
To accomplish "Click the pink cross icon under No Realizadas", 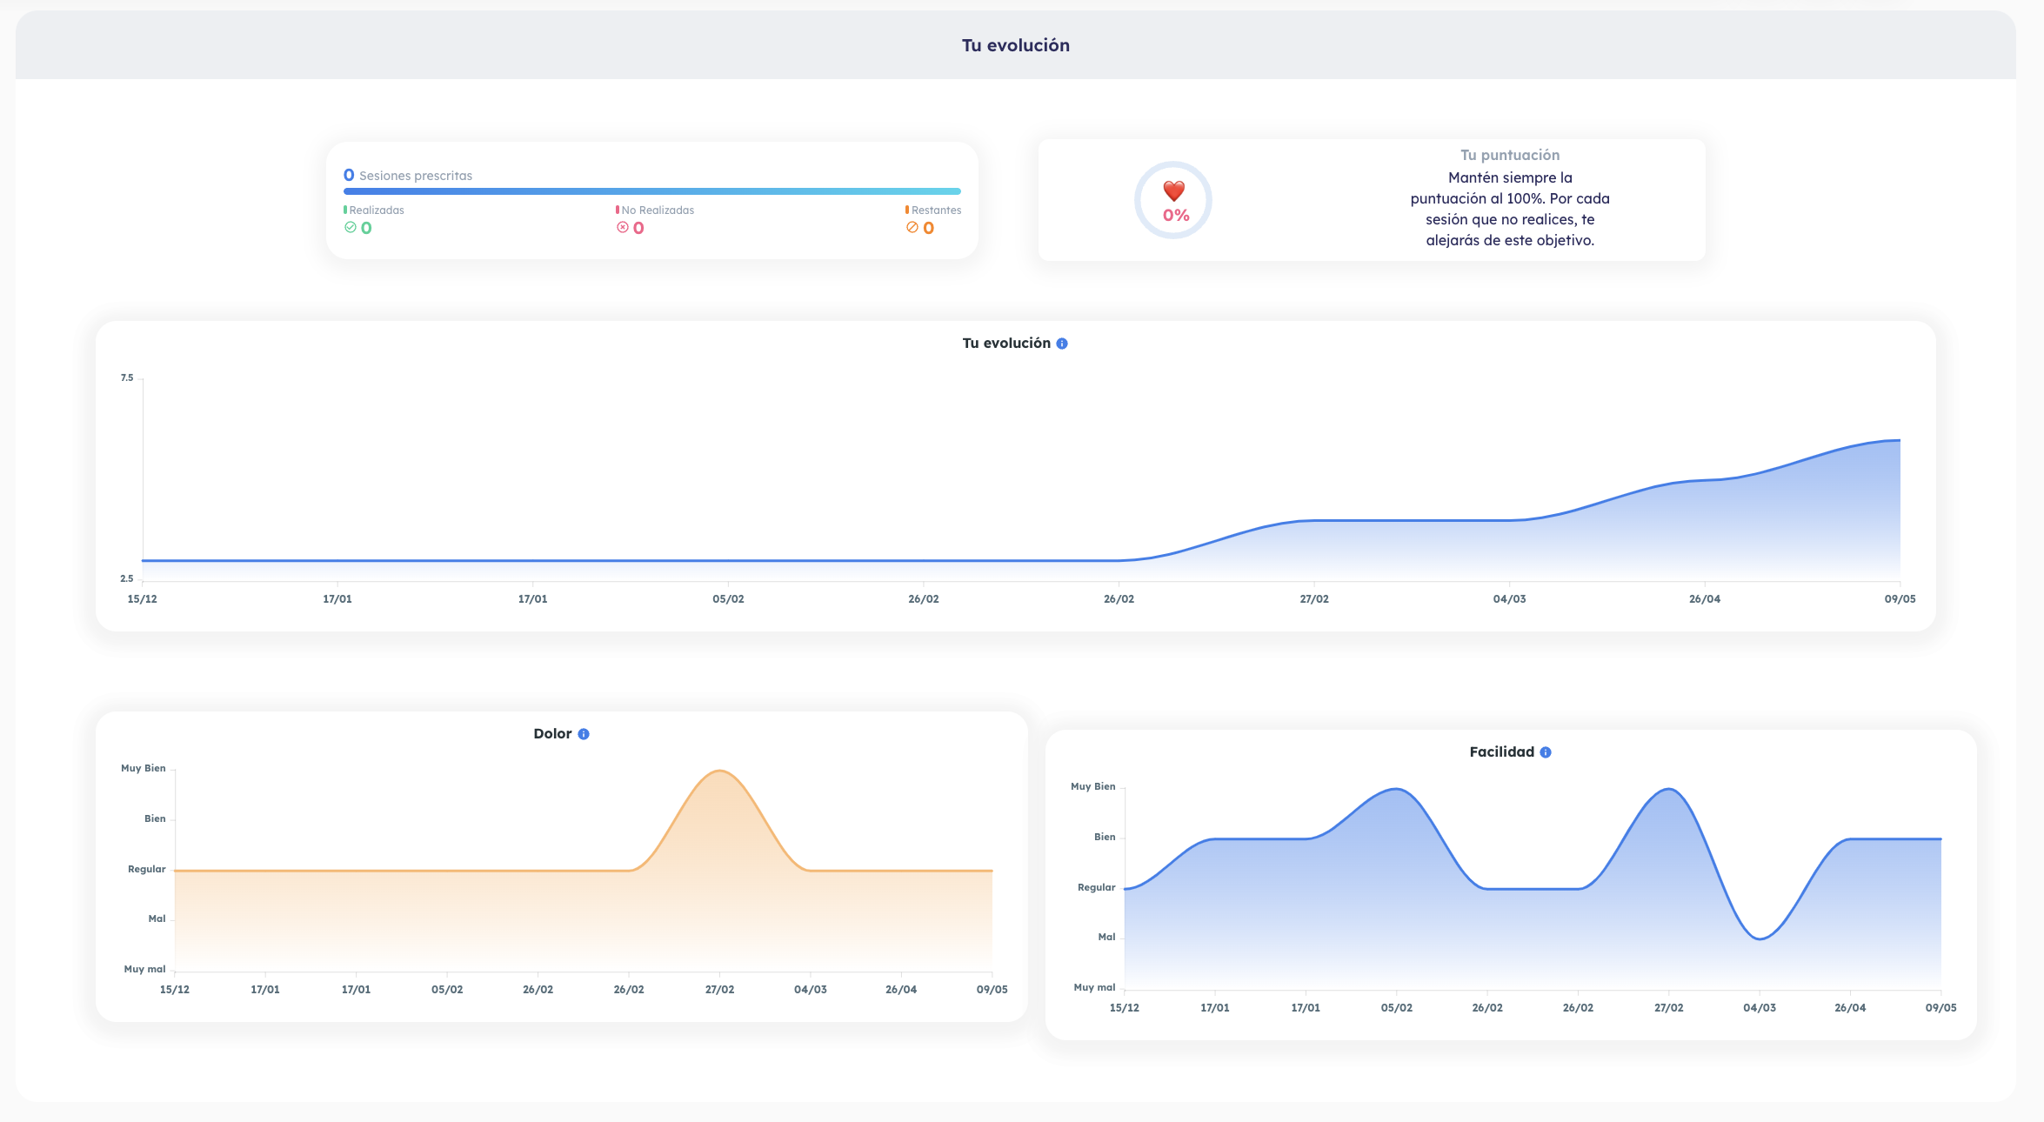I will [623, 227].
